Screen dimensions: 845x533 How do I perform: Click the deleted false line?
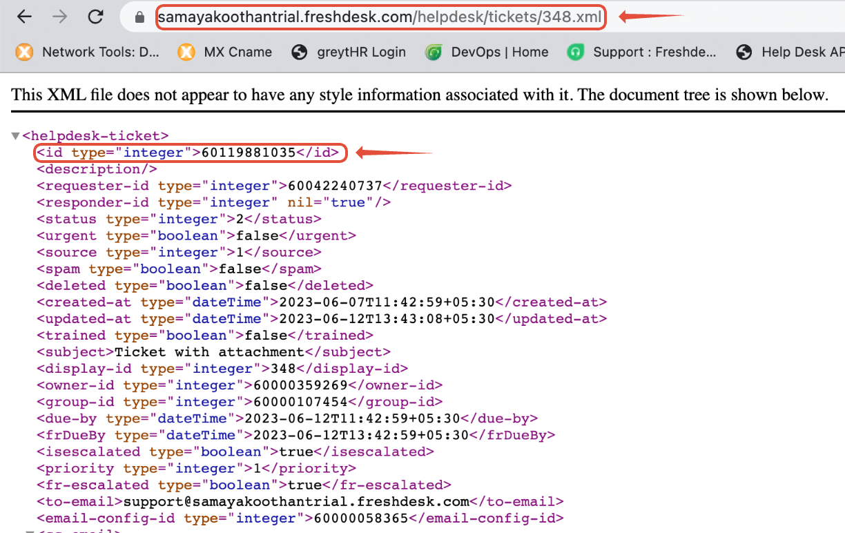pyautogui.click(x=205, y=285)
